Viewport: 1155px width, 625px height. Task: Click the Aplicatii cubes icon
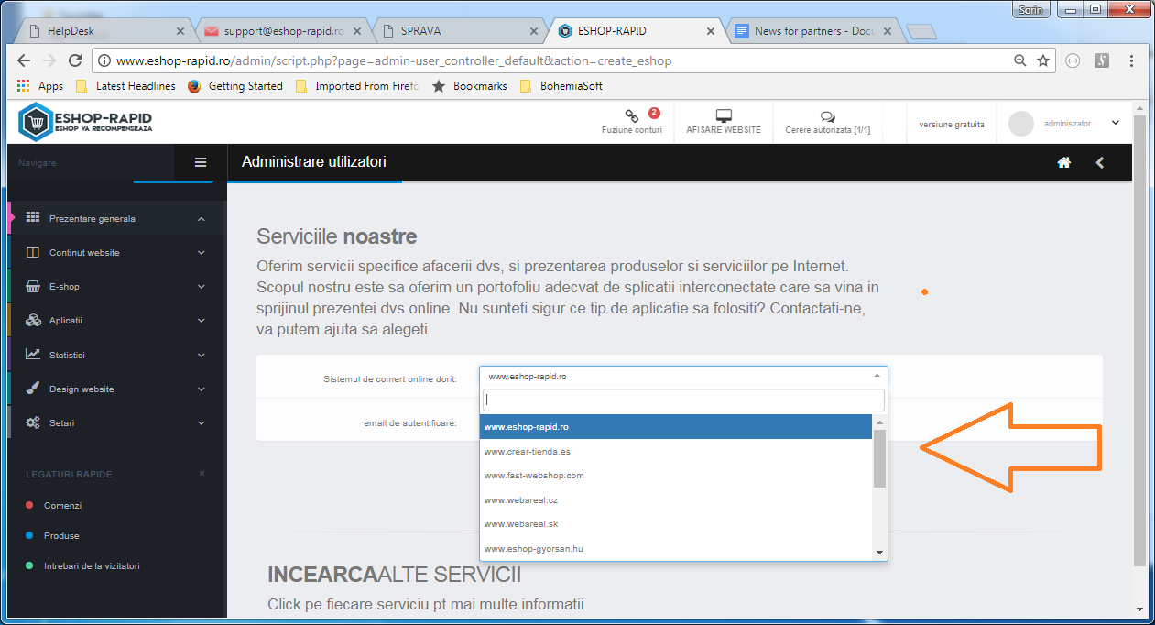tap(33, 320)
